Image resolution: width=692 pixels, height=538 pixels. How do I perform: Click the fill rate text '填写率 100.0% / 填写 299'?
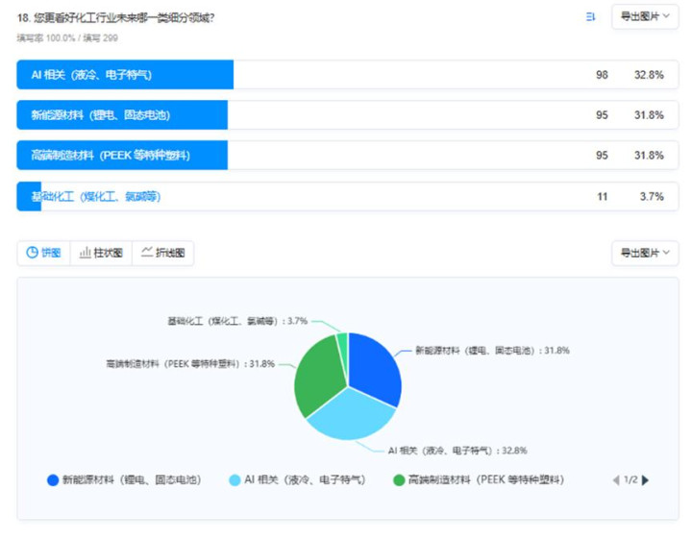coord(67,37)
